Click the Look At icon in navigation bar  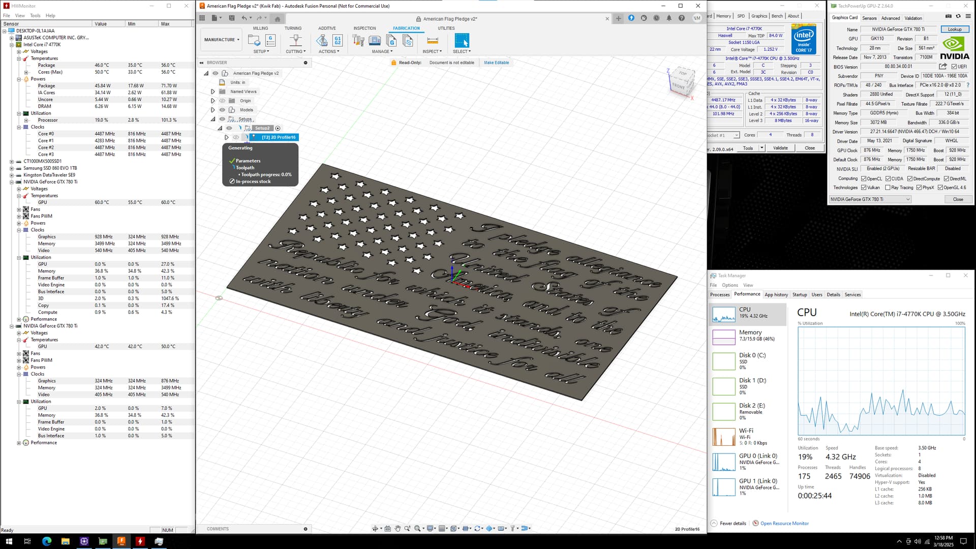pyautogui.click(x=387, y=529)
